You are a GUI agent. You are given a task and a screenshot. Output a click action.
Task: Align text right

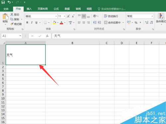click(88, 22)
